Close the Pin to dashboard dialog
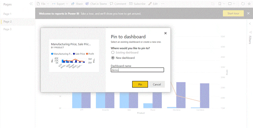 (165, 33)
